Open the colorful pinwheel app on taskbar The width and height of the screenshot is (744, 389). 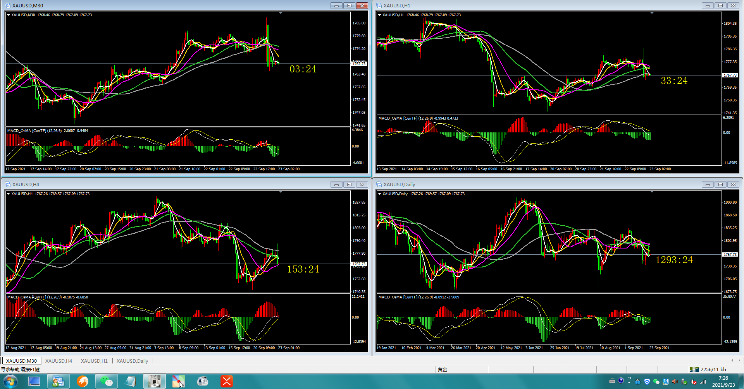click(x=179, y=381)
